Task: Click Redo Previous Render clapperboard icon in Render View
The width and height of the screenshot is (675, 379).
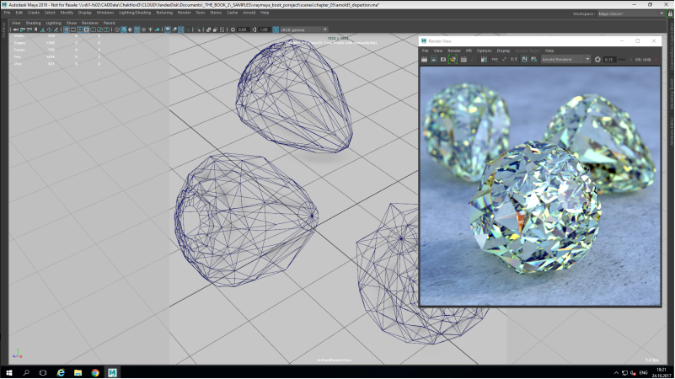Action: coord(425,59)
